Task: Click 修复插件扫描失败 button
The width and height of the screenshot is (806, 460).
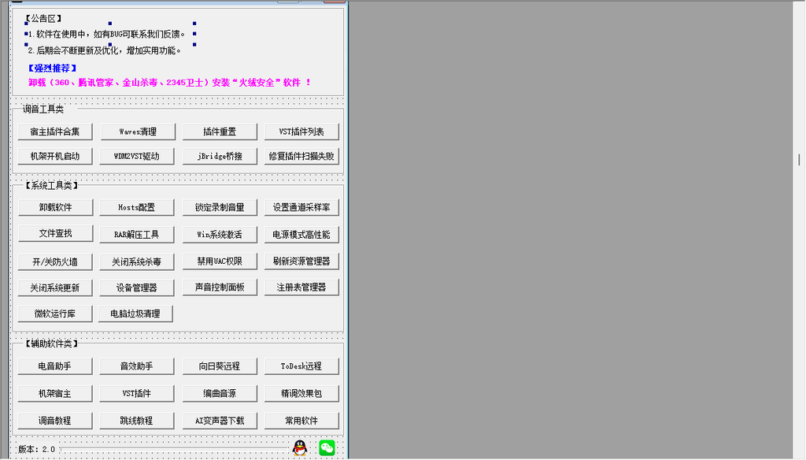Action: pyautogui.click(x=301, y=157)
